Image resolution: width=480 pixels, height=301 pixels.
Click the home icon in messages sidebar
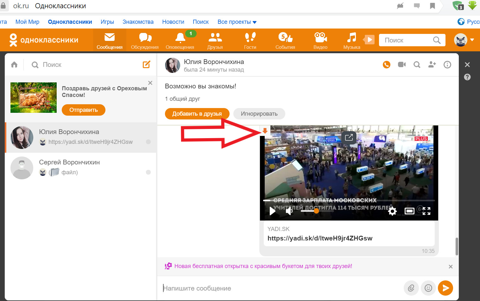pos(14,65)
